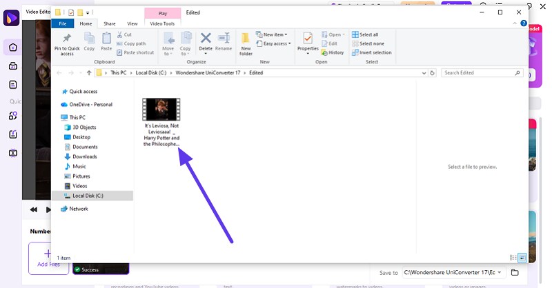Switch to large icons view

(522, 258)
